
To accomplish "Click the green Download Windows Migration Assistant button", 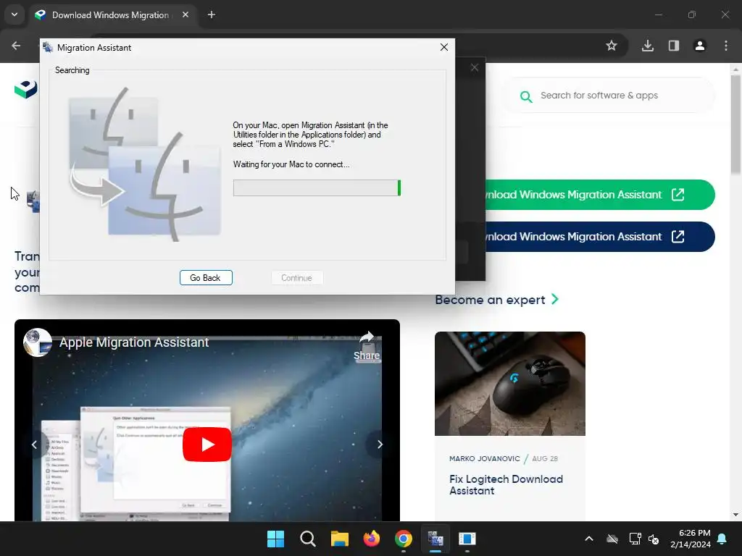I will [x=600, y=195].
